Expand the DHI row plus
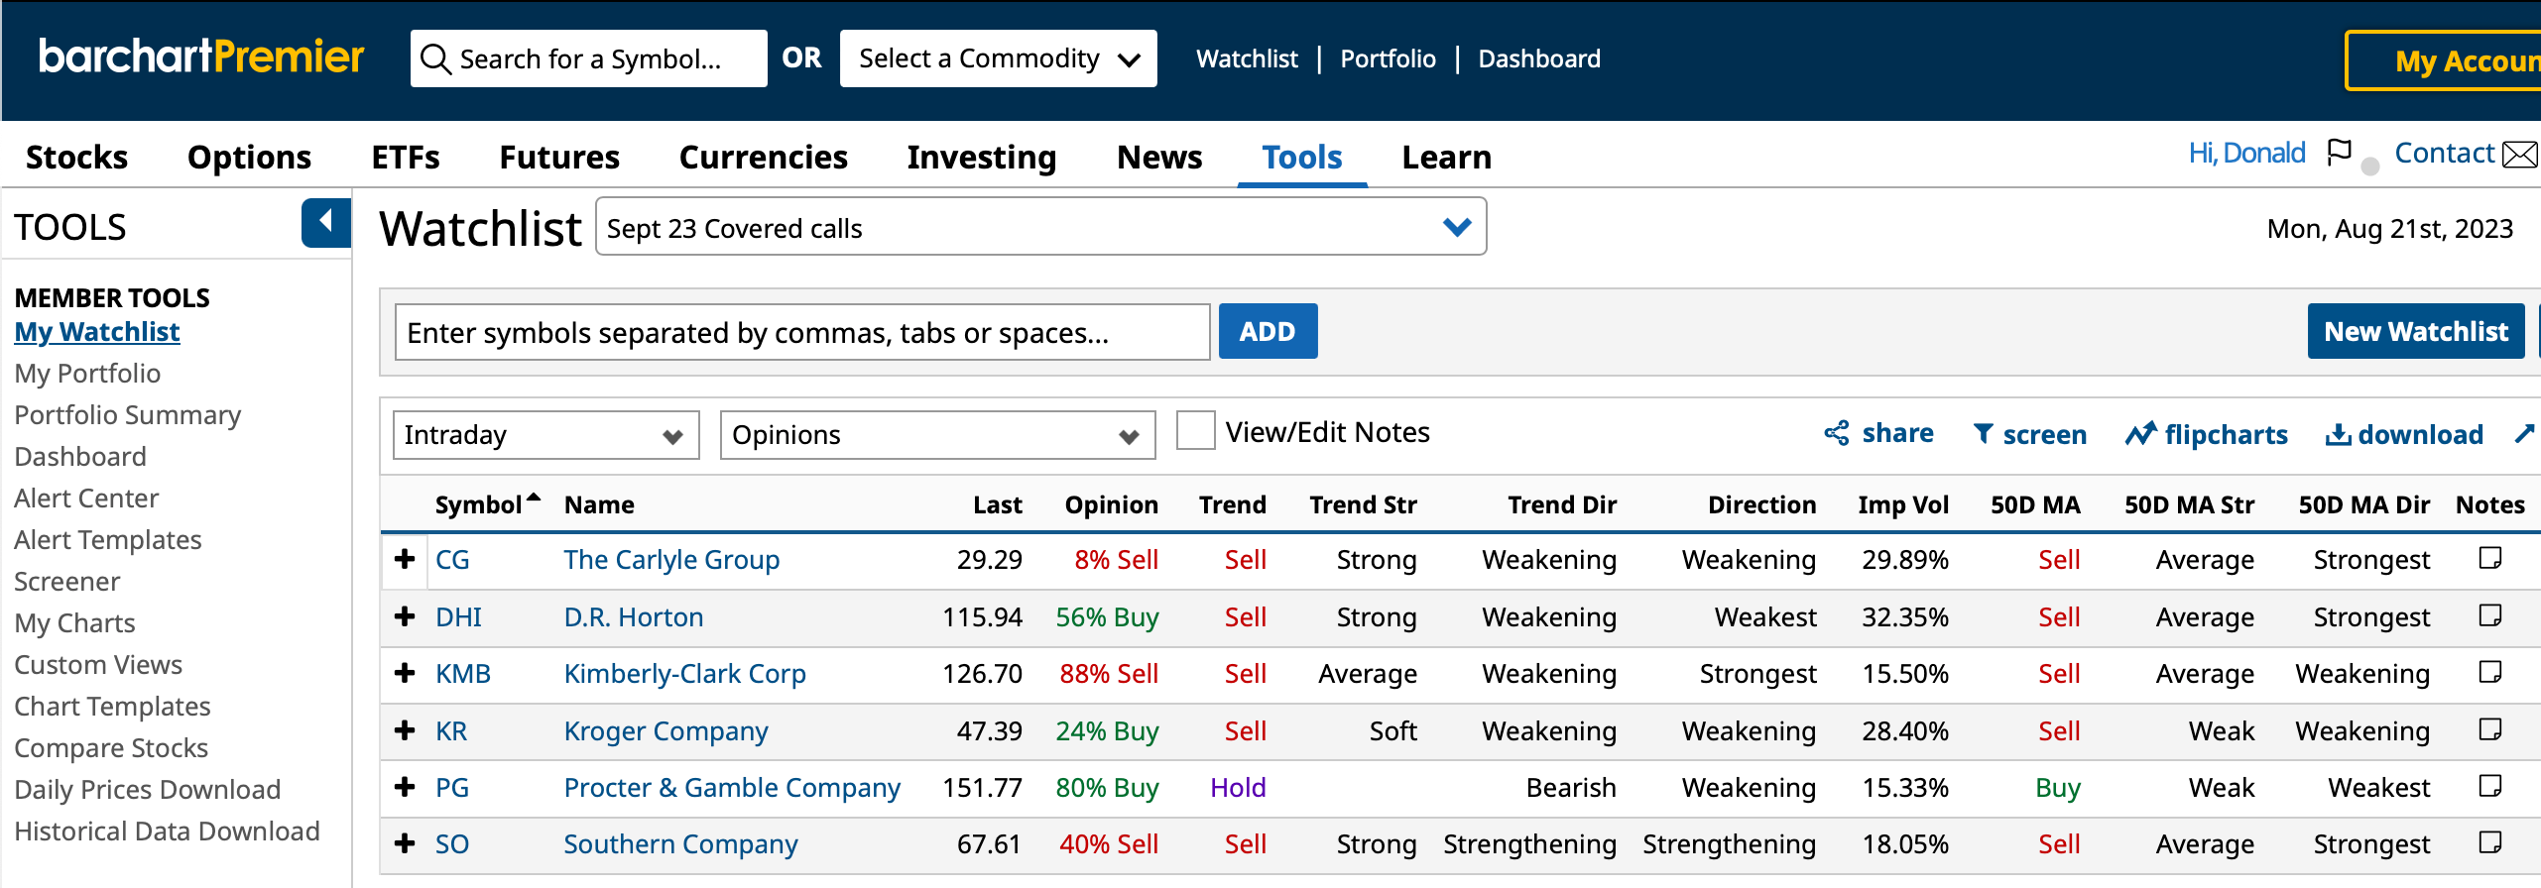 pos(404,616)
